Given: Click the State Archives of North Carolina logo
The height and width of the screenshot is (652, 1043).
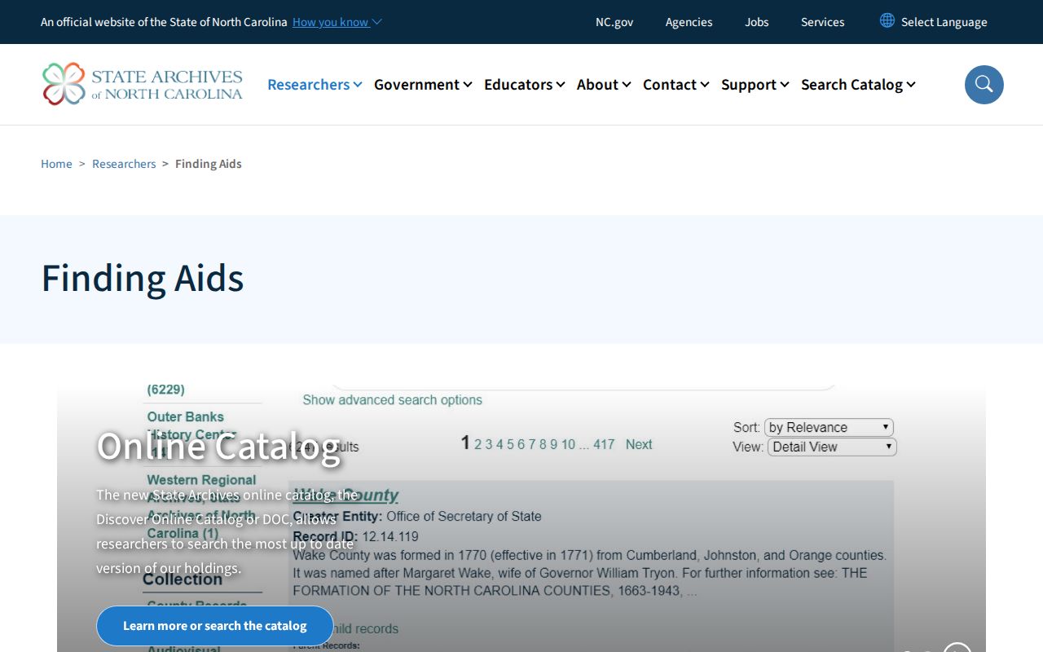Looking at the screenshot, I should [143, 84].
